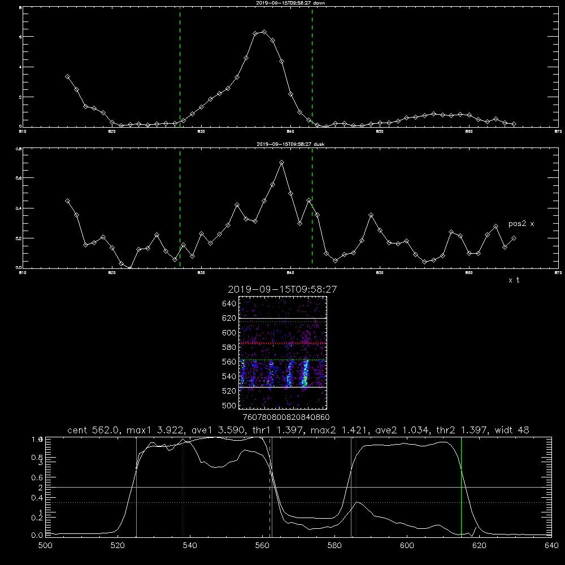Click the '520' y-axis label of the heatmap
The height and width of the screenshot is (565, 565).
click(229, 391)
